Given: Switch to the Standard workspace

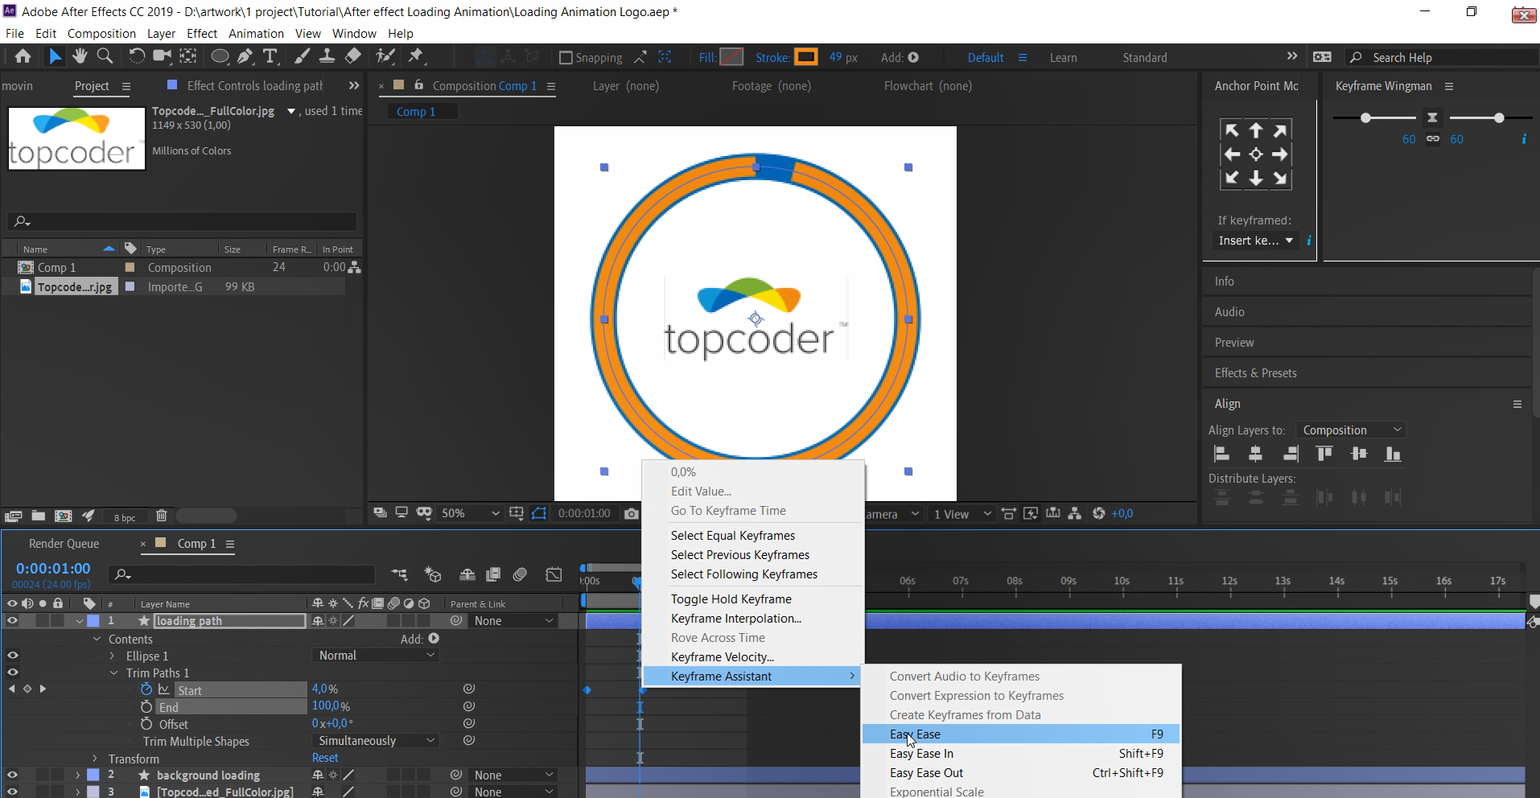Looking at the screenshot, I should pyautogui.click(x=1144, y=58).
